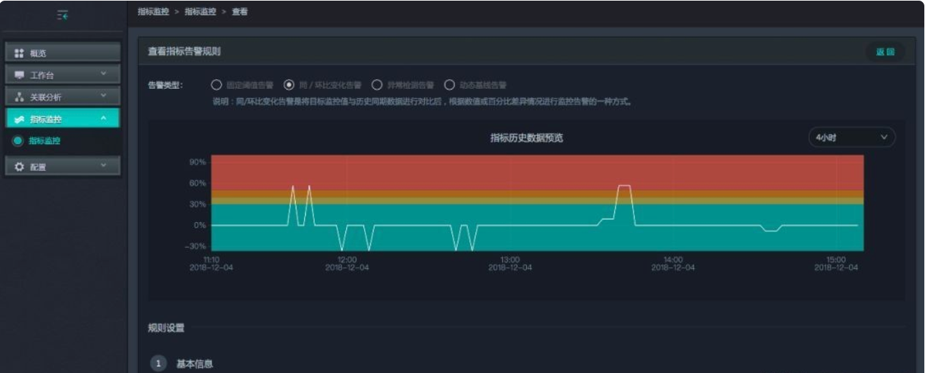Expand the 工作台 menu chevron
The width and height of the screenshot is (925, 373).
[104, 74]
